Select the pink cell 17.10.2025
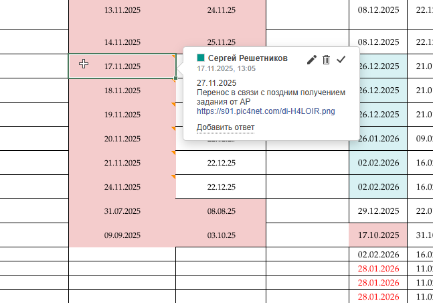The image size is (433, 303). 378,235
